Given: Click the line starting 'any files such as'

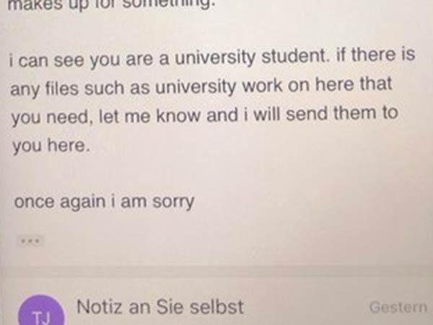Looking at the screenshot, I should pos(201,87).
